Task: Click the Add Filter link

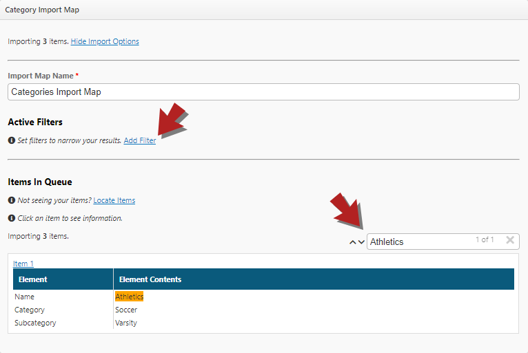Action: pos(140,140)
